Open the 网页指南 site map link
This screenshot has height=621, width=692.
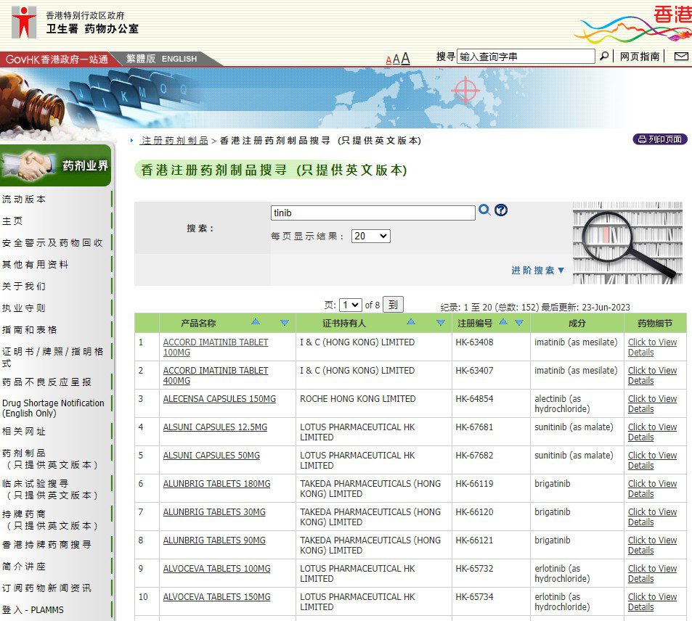[x=640, y=57]
